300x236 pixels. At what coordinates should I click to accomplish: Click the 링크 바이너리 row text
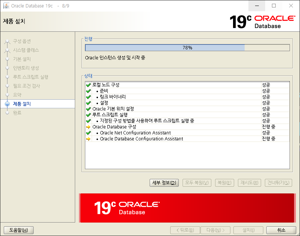113,97
